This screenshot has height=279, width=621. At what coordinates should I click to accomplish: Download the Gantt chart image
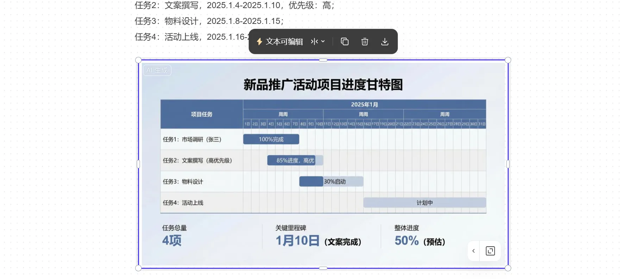[x=385, y=41]
